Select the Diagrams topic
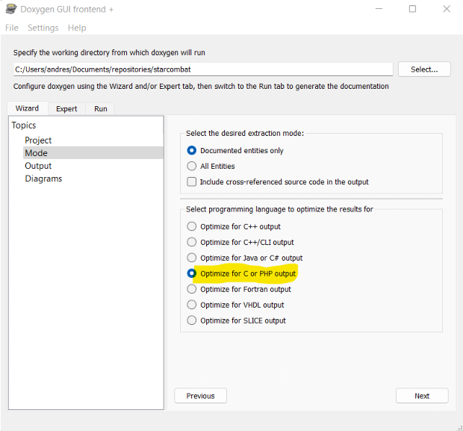This screenshot has width=463, height=431. click(43, 179)
